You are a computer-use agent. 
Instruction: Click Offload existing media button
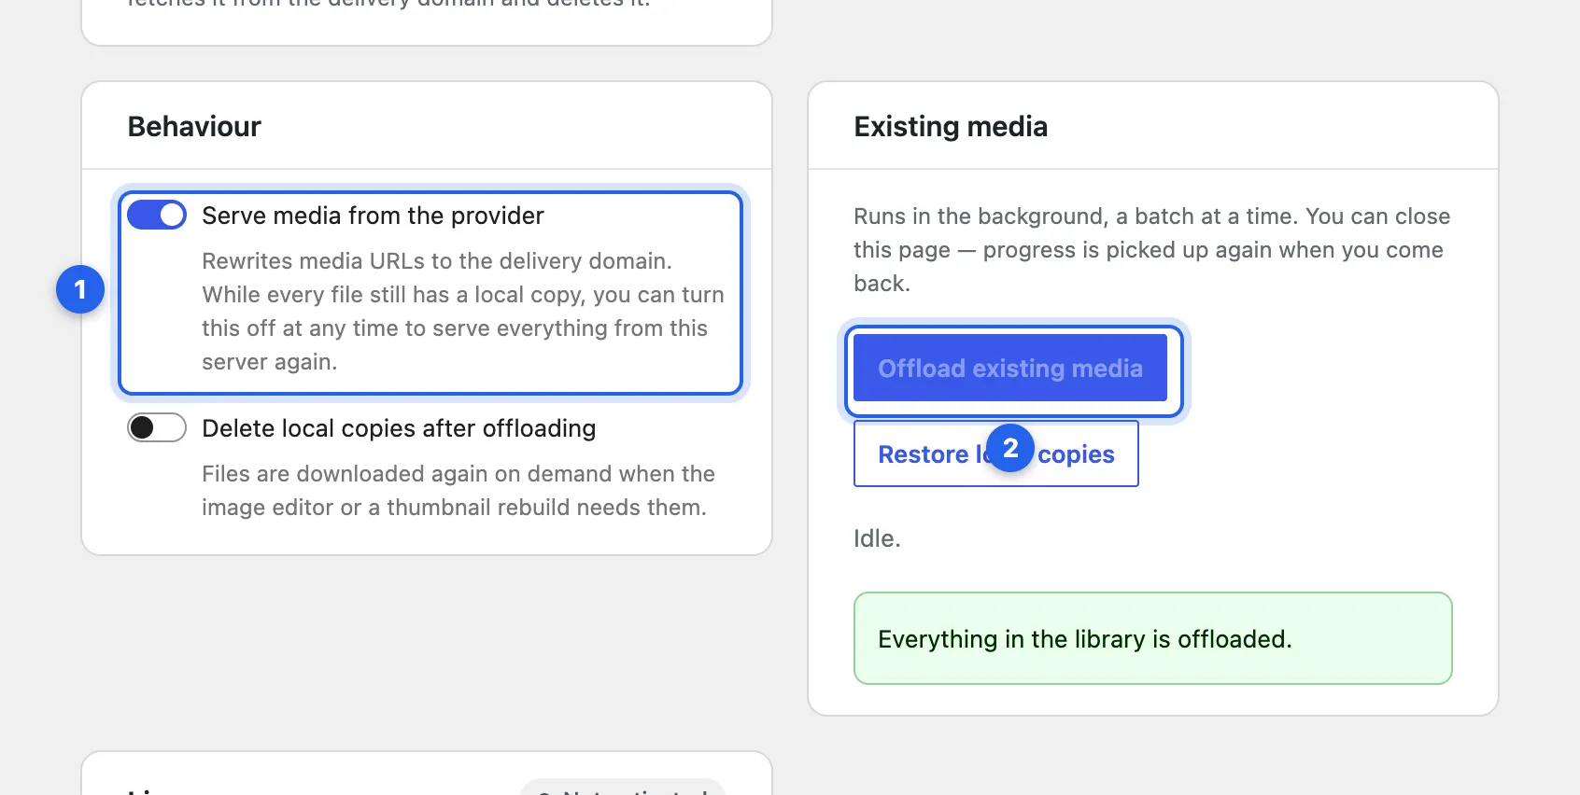pyautogui.click(x=1010, y=369)
